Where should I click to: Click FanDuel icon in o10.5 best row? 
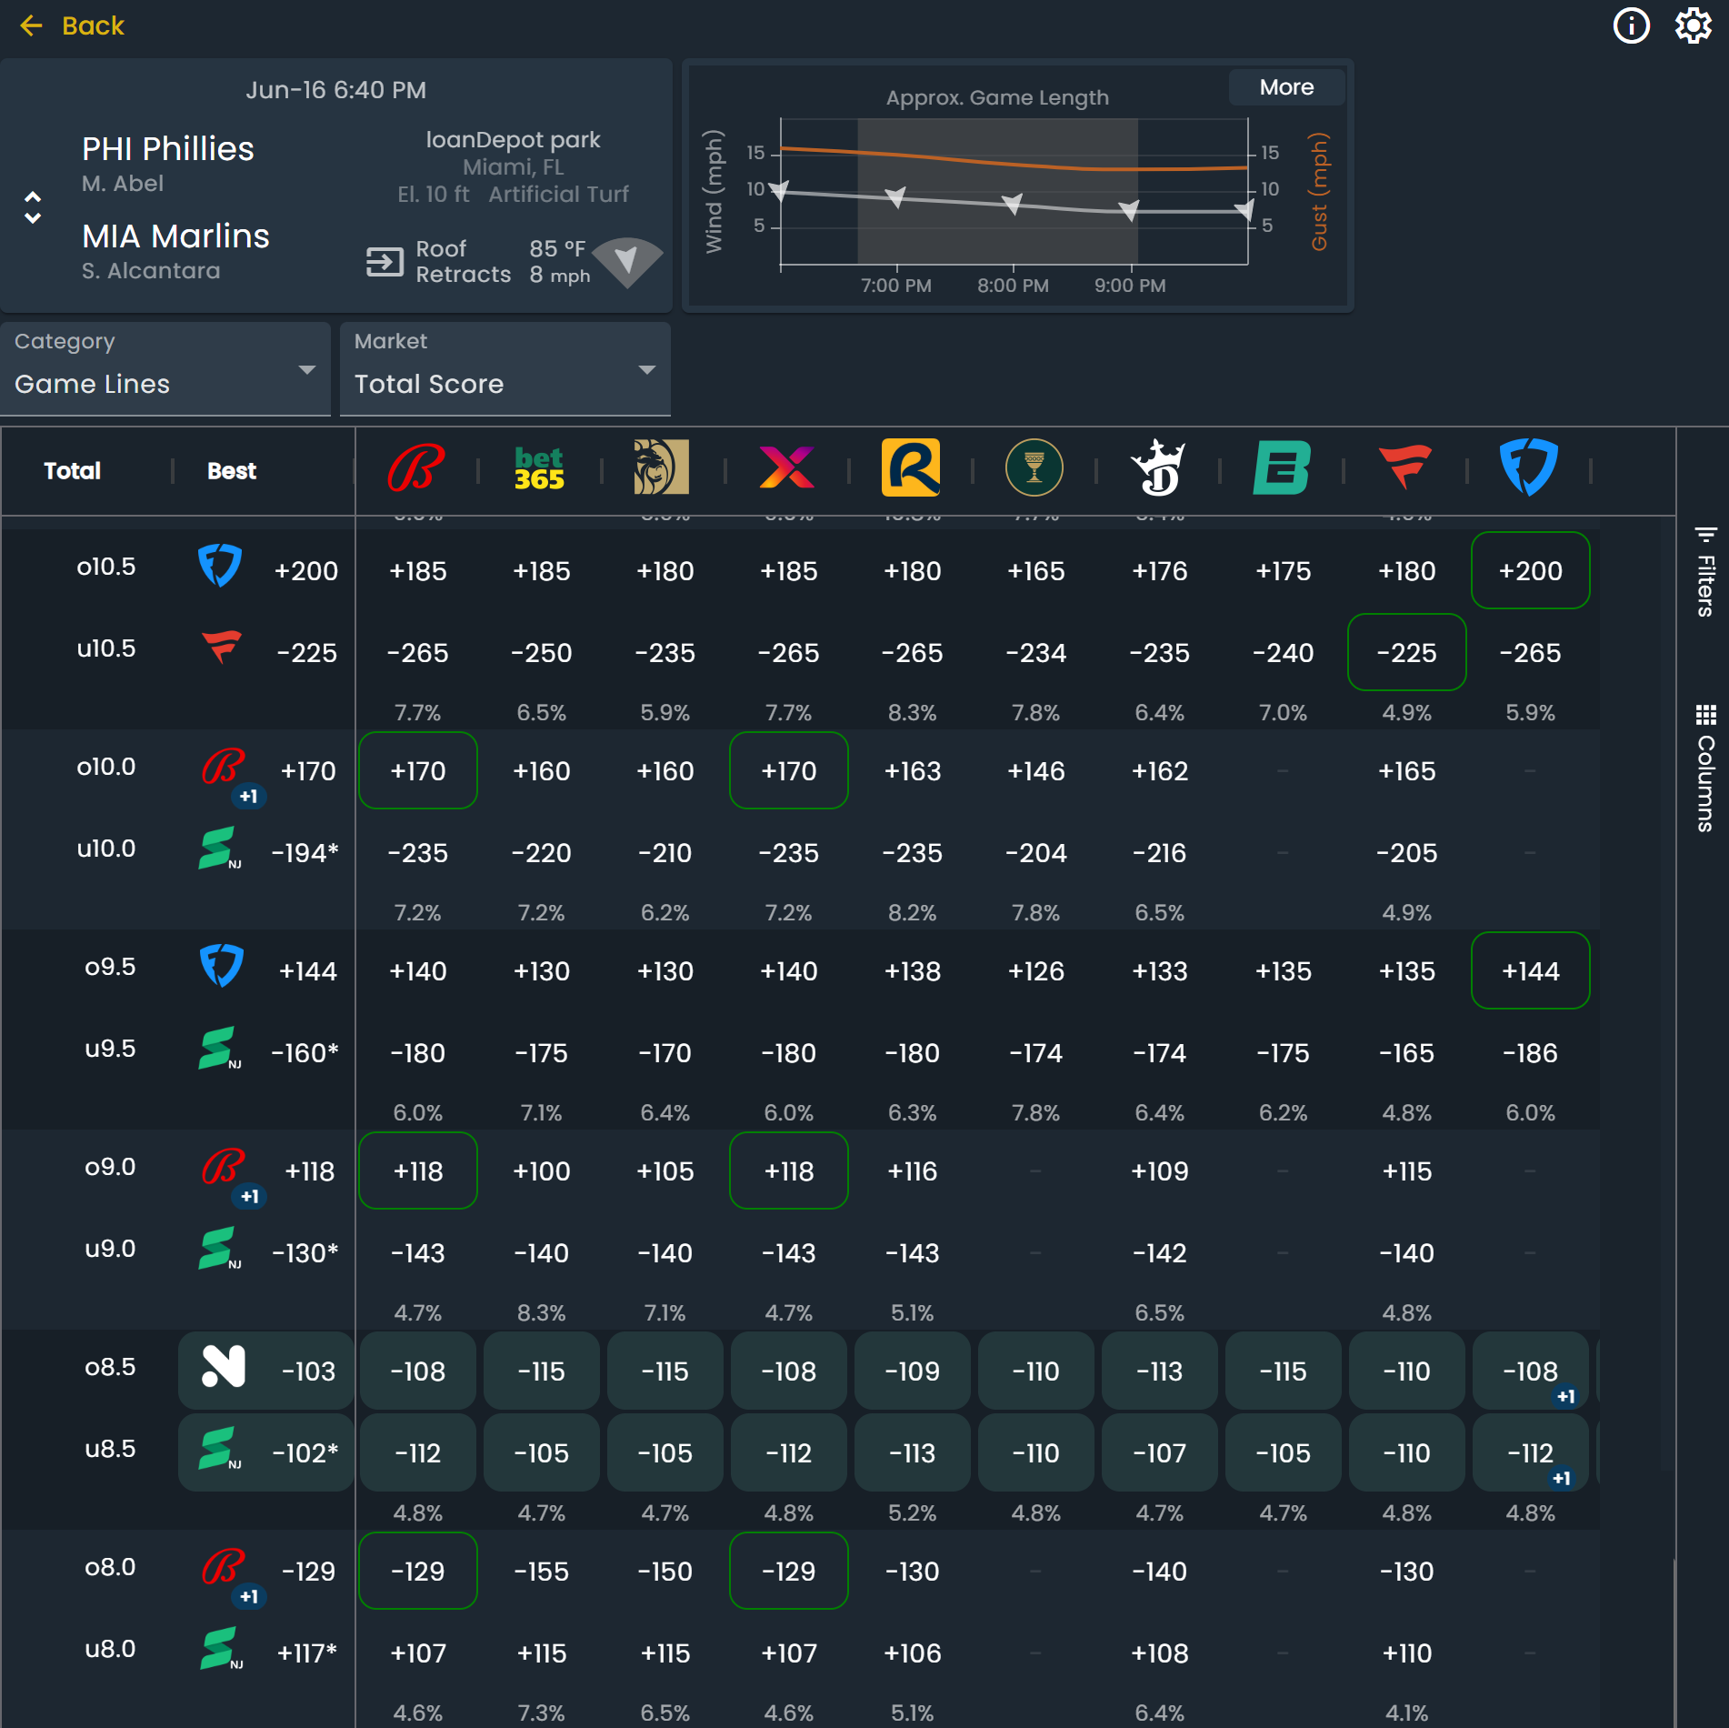[x=220, y=566]
